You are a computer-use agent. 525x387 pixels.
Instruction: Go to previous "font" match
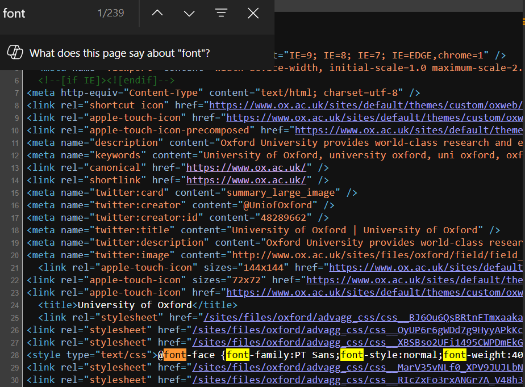(157, 13)
